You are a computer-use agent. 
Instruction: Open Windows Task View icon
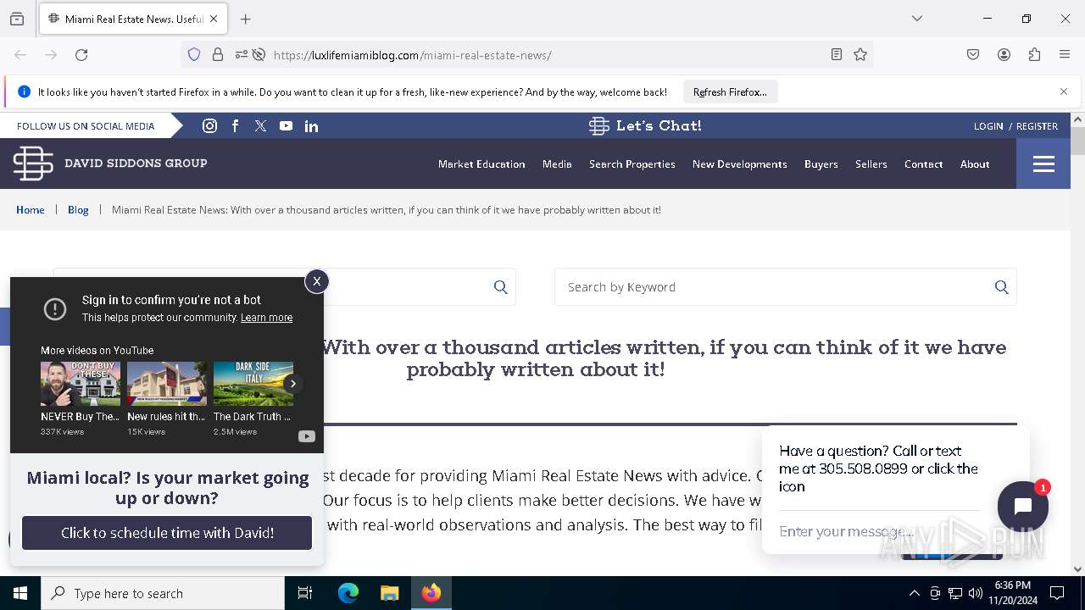(x=305, y=593)
